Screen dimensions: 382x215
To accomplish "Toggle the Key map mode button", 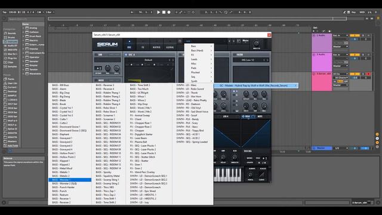I will [x=353, y=12].
